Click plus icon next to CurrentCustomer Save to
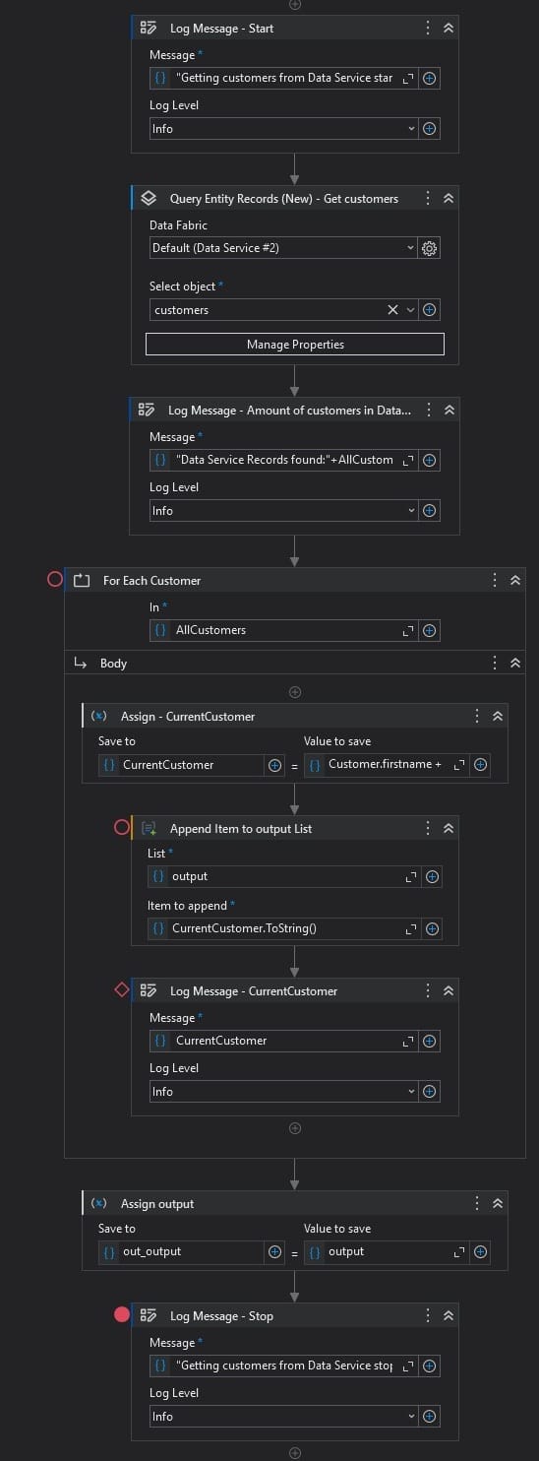This screenshot has height=1461, width=539. [274, 765]
